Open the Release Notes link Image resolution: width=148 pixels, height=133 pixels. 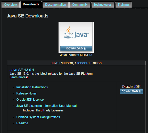click(26, 93)
